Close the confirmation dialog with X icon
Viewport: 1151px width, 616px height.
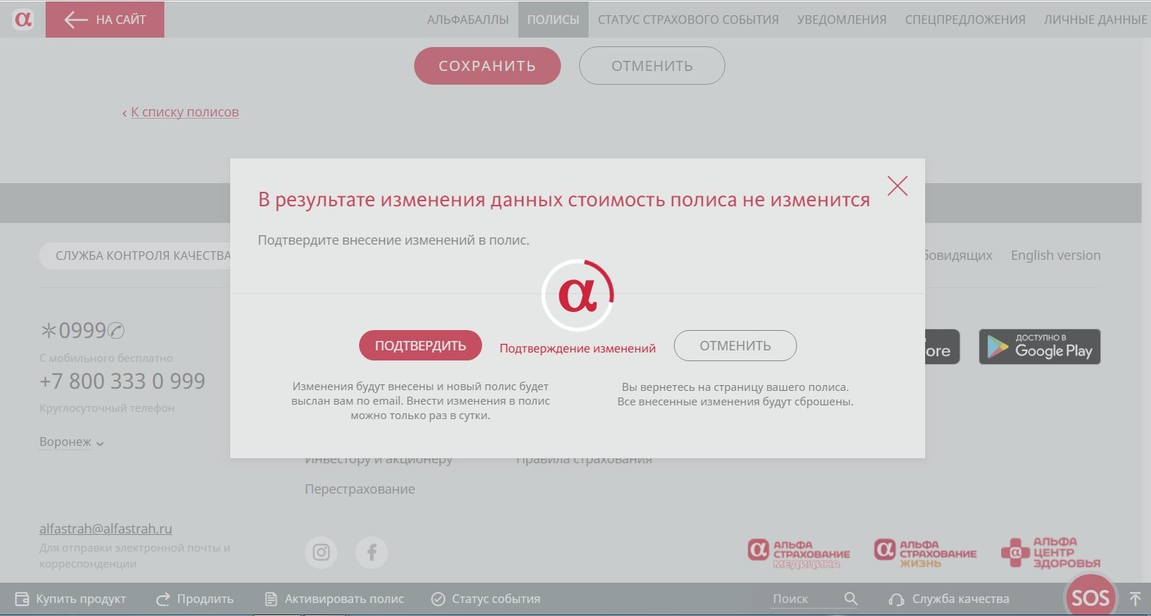(x=897, y=186)
